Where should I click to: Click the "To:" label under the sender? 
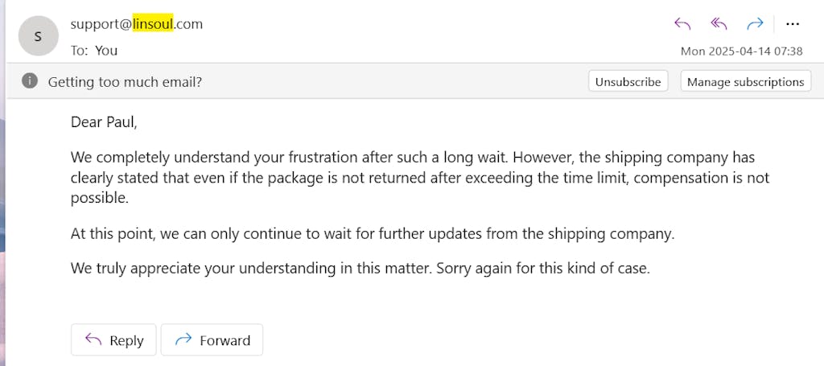click(79, 50)
